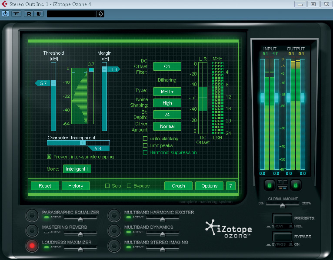The image size is (333, 260).
Task: Change DC Offset Filter On setting
Action: [167, 66]
